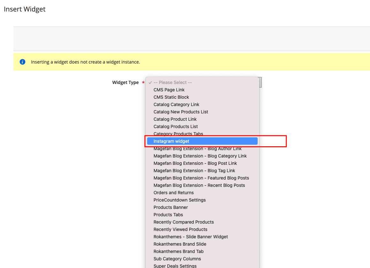Viewport: 370px width, 268px height.
Task: Select Super Deals Settings option
Action: [202, 265]
